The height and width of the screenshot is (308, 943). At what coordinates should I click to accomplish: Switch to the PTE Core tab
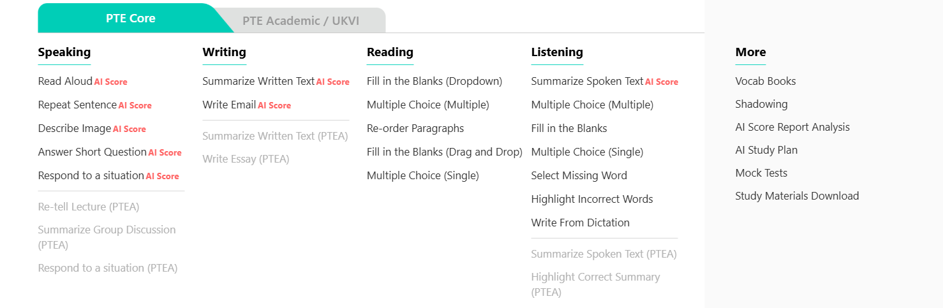130,18
